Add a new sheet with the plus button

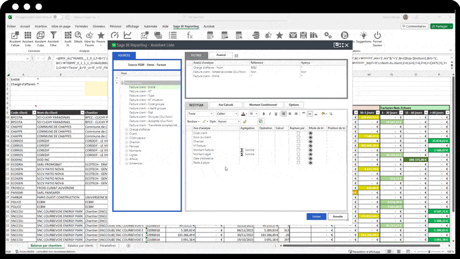(128, 245)
